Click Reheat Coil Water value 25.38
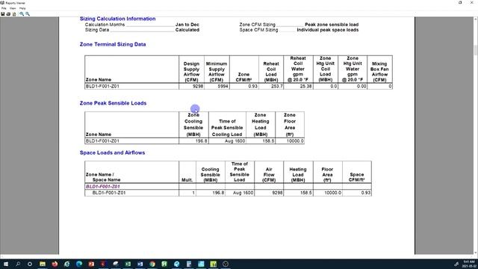 click(305, 87)
